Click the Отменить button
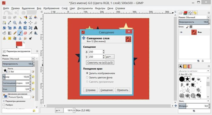This screenshot has width=212, height=115. click(123, 90)
